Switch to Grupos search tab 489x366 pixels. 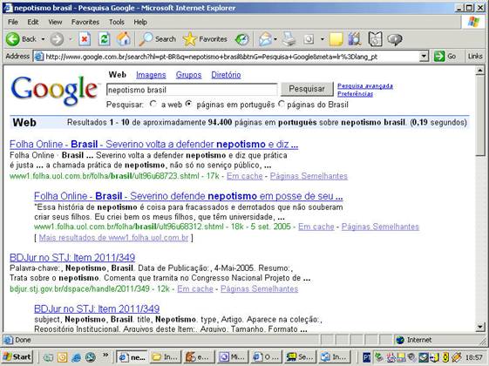(x=188, y=75)
